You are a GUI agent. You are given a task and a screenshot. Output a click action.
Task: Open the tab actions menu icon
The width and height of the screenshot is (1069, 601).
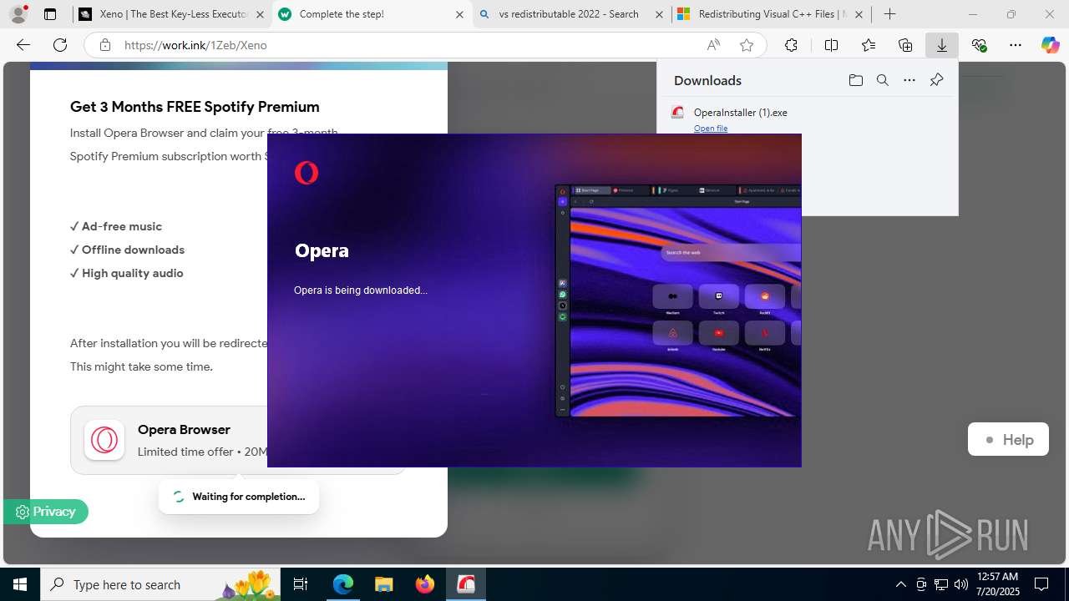[x=50, y=14]
